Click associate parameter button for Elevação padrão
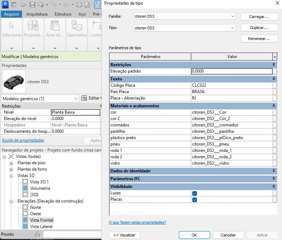282x240 pixels. 275,71
